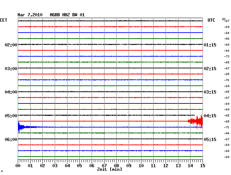Viewport: 231px width, 175px height.
Task: Click the "CET" time zone label
Action: click(4, 20)
